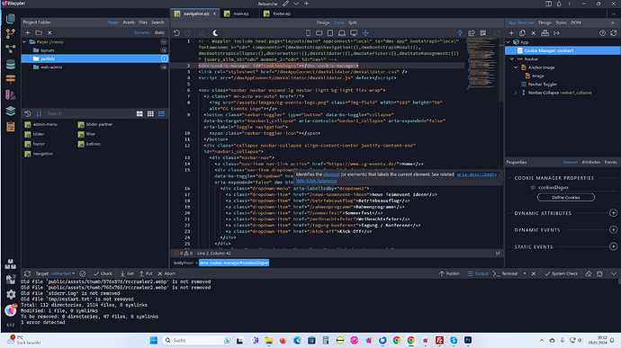Switch file list to grid view
The height and width of the screenshot is (348, 621).
click(x=150, y=113)
